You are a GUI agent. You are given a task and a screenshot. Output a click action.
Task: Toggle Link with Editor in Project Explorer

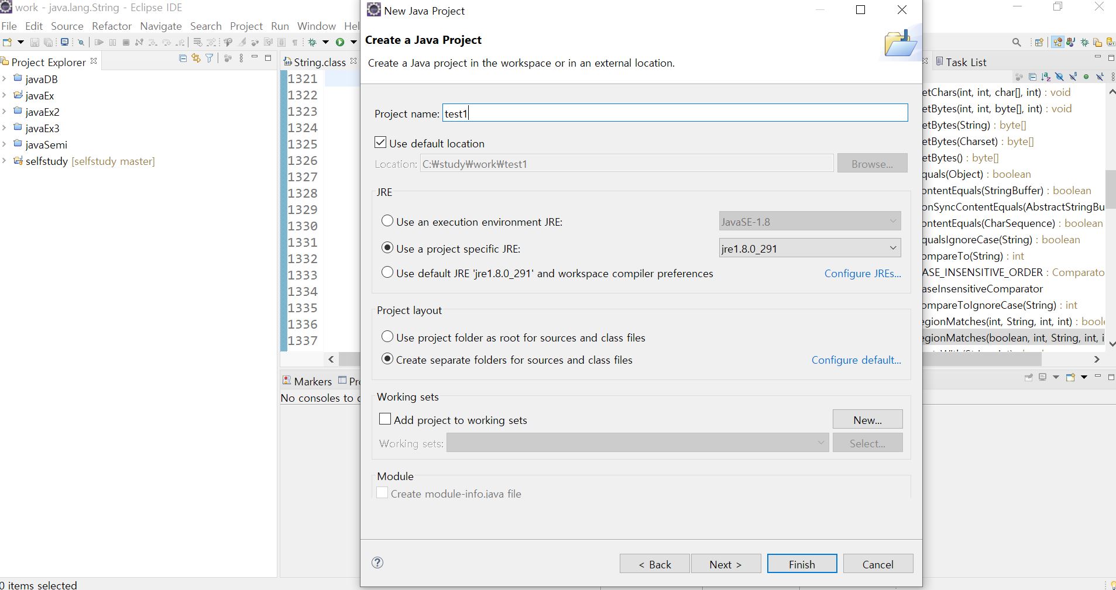[x=195, y=58]
